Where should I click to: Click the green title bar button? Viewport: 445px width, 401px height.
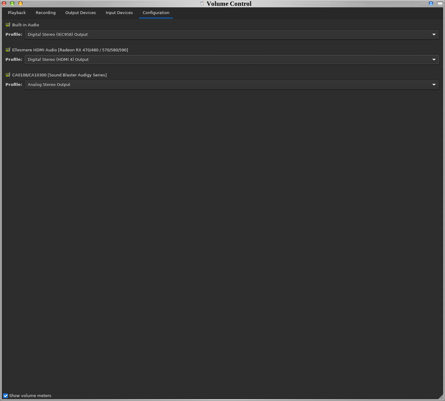(x=12, y=3)
